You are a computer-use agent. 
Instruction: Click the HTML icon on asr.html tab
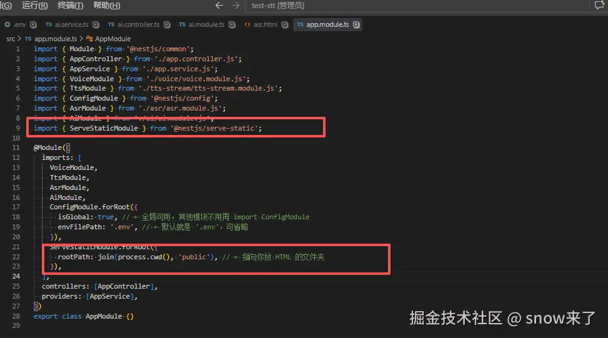tap(247, 24)
